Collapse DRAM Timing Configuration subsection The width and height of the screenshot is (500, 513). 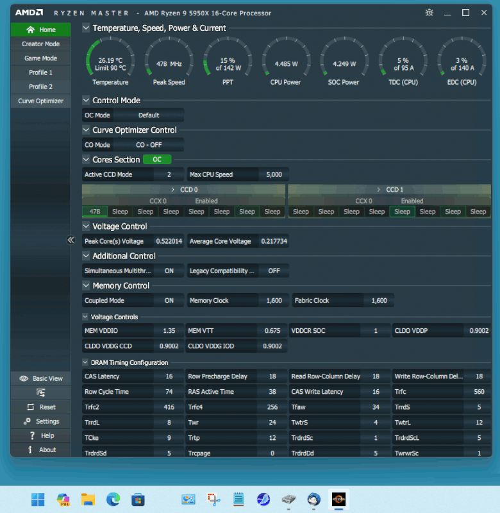tap(85, 362)
